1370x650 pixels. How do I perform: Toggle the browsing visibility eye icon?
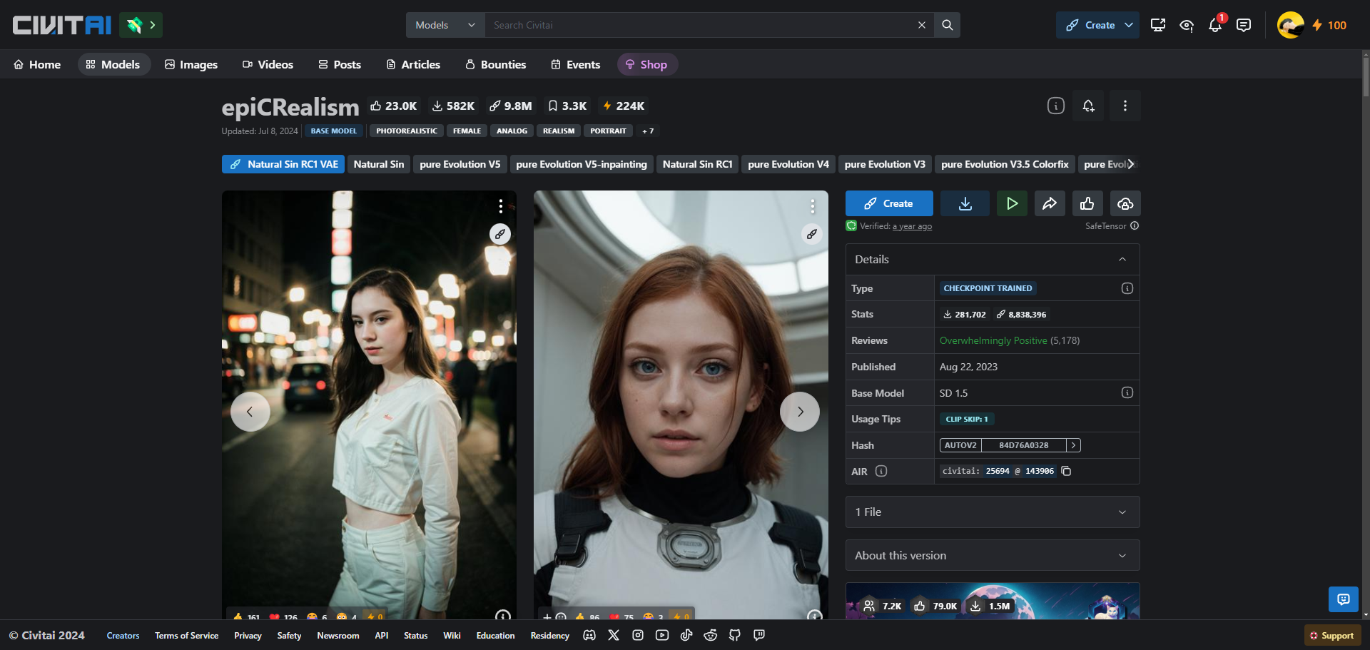1187,26
